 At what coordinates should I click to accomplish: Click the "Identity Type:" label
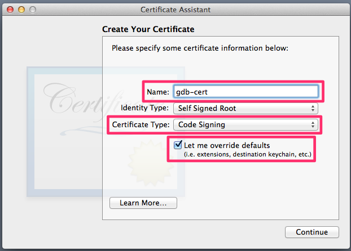[145, 107]
